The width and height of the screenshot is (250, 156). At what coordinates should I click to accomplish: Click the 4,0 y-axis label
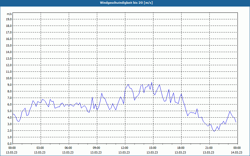[x=10, y=118]
